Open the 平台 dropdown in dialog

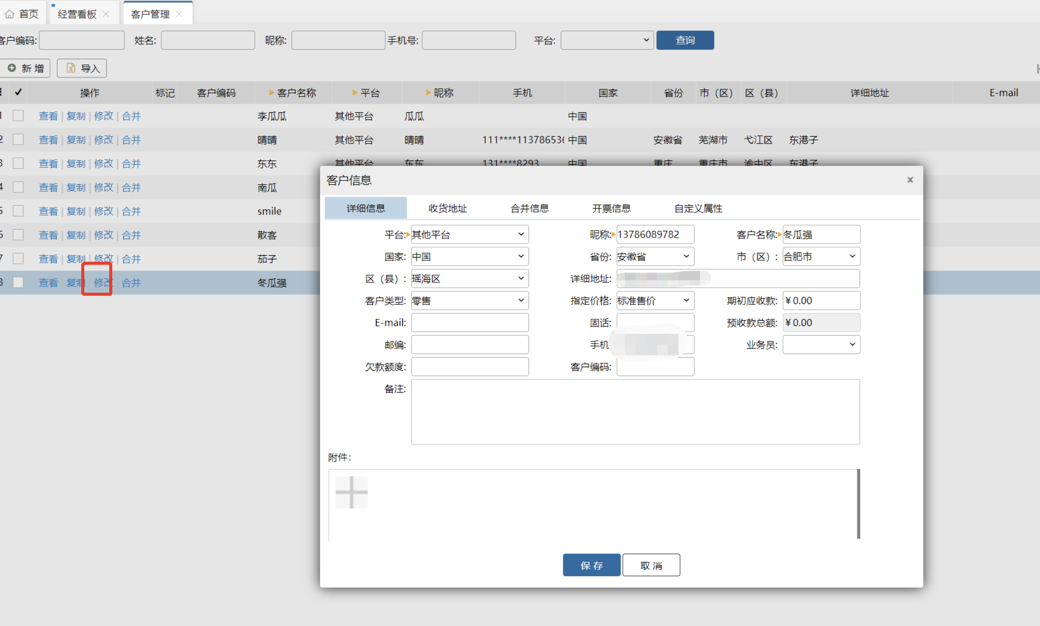pyautogui.click(x=469, y=234)
